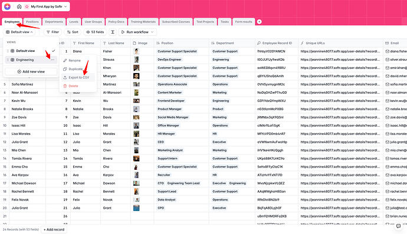This screenshot has width=407, height=234.
Task: Click the Product department tag
Action: point(218,109)
